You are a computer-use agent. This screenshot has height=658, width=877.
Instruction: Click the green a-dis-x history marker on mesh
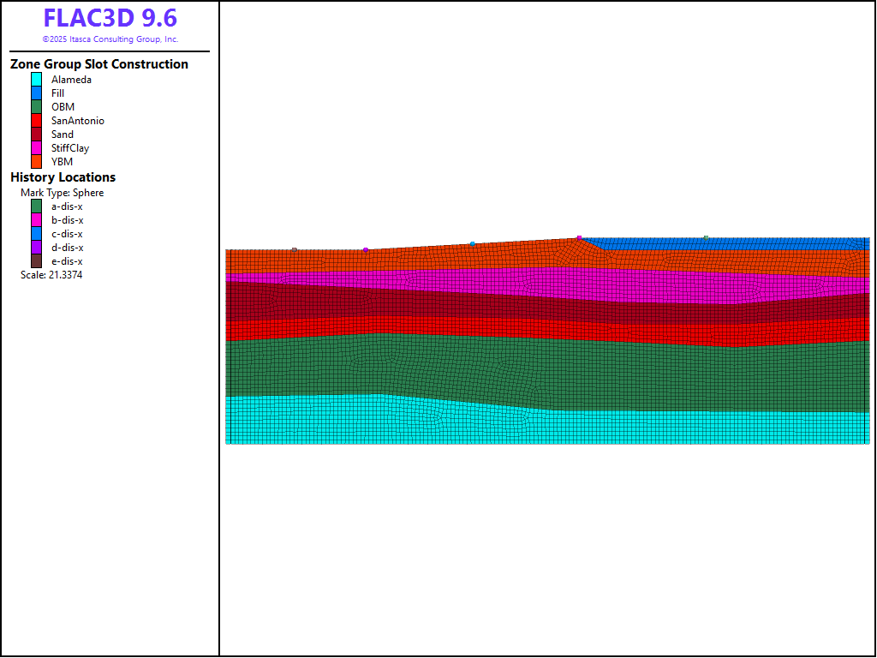[706, 238]
